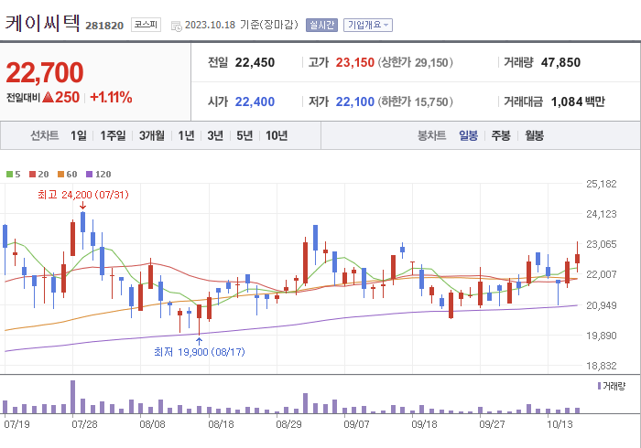
Task: Click the 최고 24,200 (07/31) label
Action: tap(83, 195)
